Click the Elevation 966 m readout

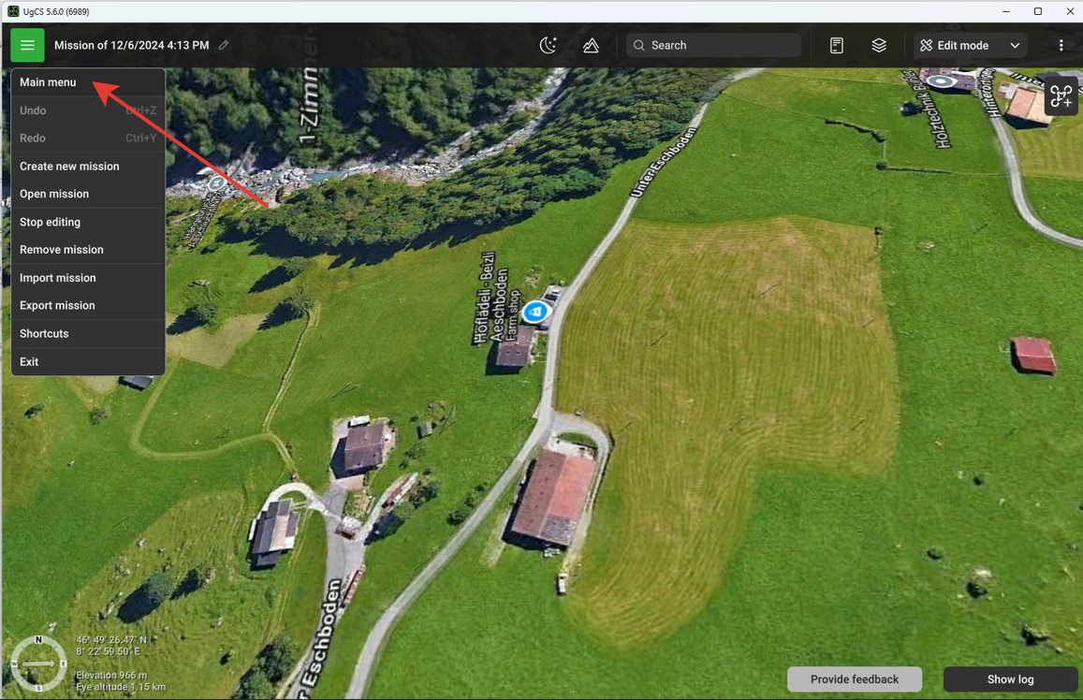pos(111,675)
